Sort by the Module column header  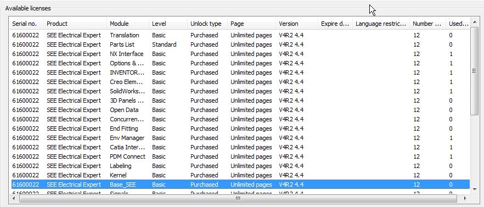(128, 24)
